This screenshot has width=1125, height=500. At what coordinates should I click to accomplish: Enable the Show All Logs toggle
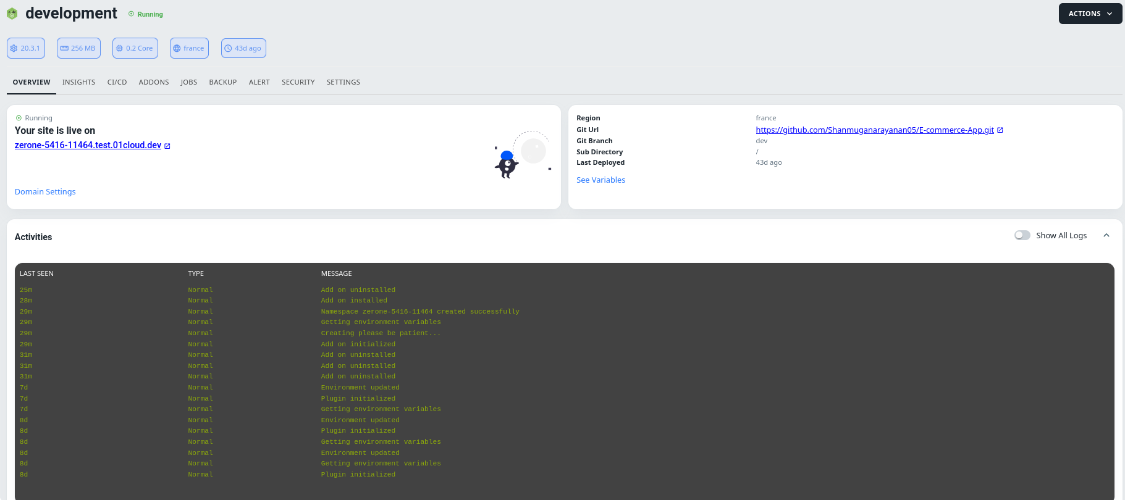(x=1022, y=235)
